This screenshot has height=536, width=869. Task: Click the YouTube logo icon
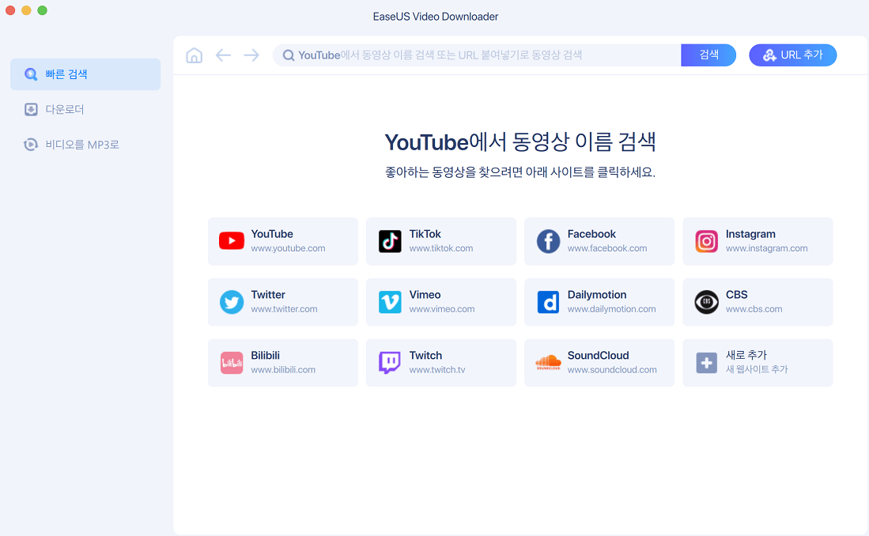(232, 241)
